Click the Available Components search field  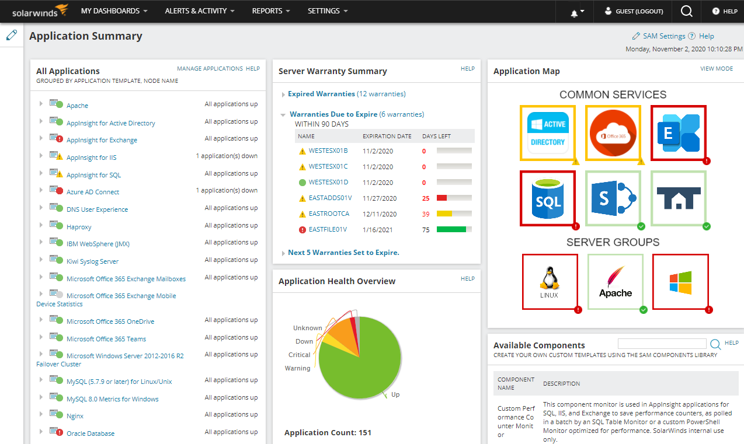pos(662,343)
